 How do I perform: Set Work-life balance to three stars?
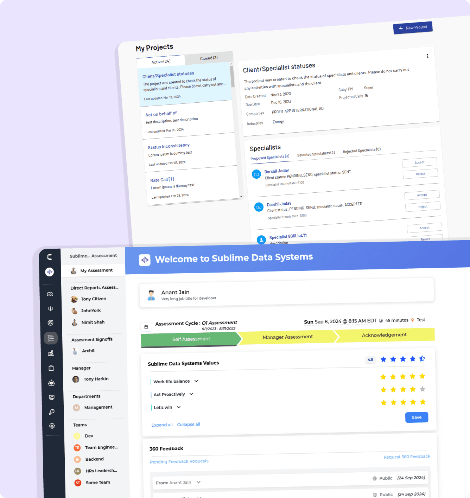[403, 377]
